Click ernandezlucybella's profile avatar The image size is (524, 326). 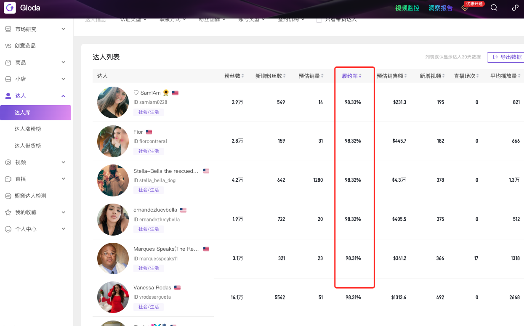113,220
